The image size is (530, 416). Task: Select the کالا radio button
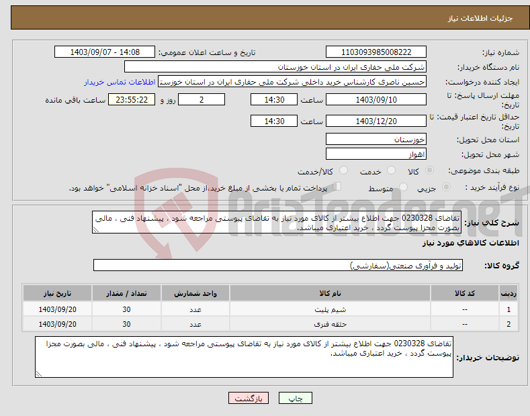point(429,170)
